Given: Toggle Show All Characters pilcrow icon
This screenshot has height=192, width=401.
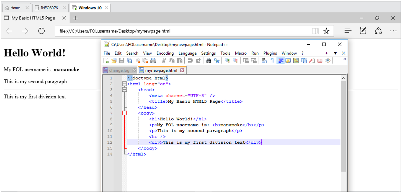Looking at the screenshot, I should click(x=272, y=61).
